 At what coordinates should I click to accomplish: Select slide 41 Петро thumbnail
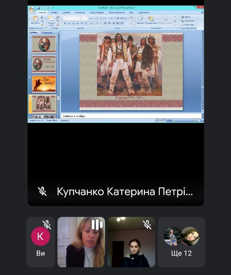pyautogui.click(x=44, y=64)
